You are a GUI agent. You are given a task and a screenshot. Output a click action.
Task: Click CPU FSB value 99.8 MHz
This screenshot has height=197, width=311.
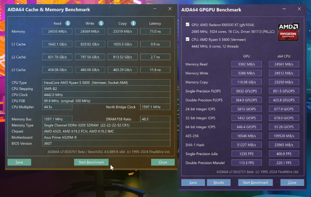click(106, 101)
